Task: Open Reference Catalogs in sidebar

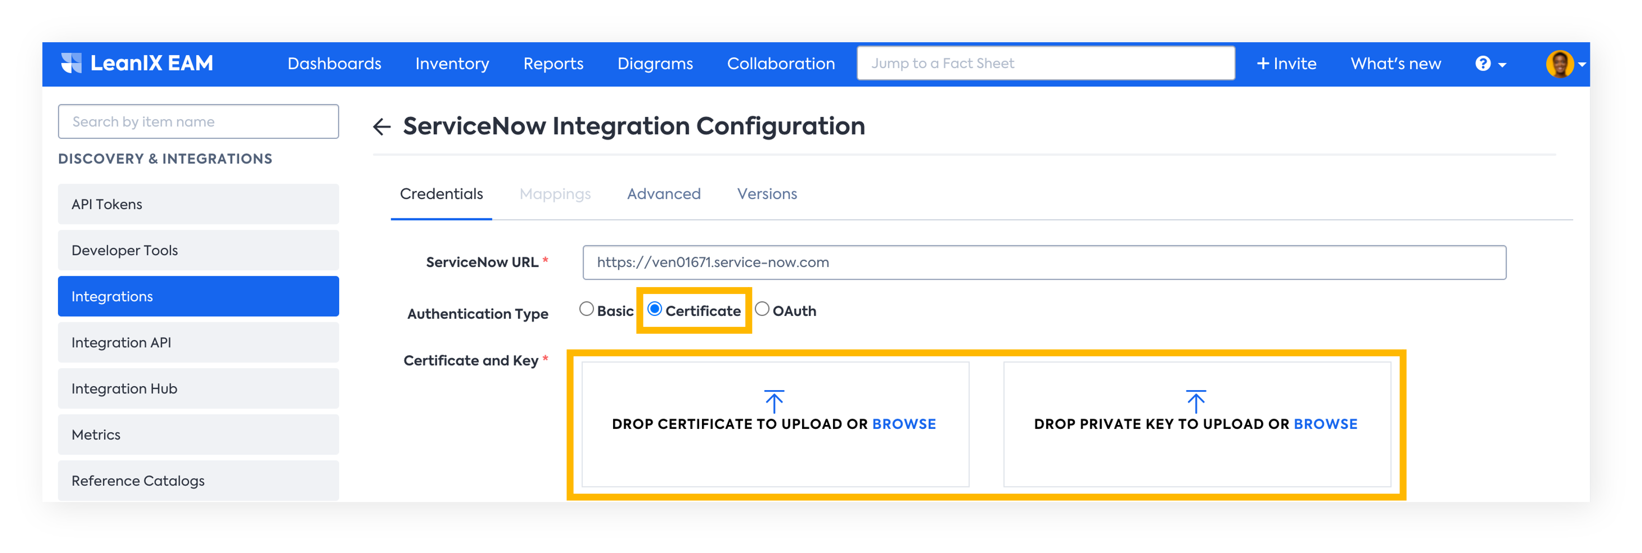Action: point(198,481)
